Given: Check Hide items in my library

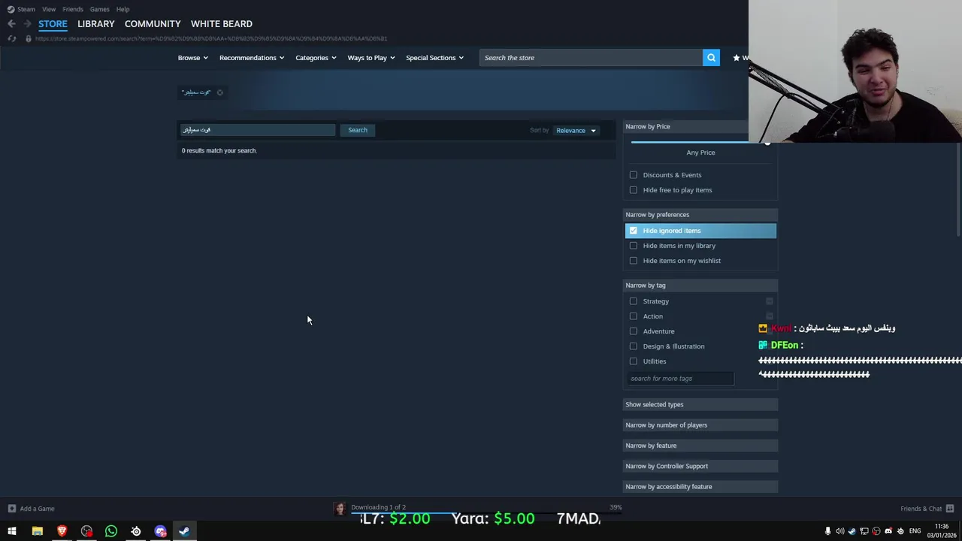Looking at the screenshot, I should tap(634, 246).
